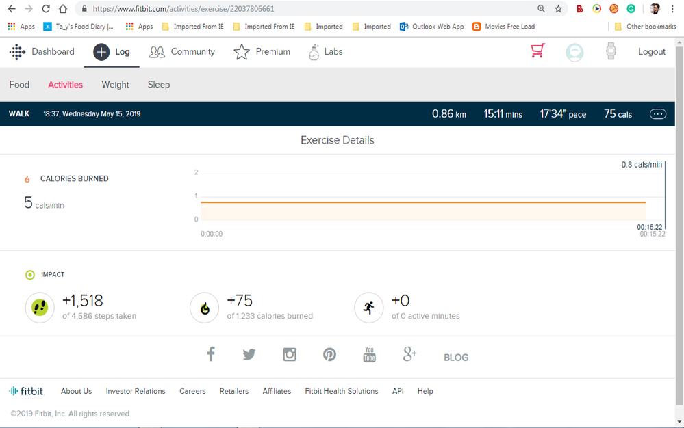The height and width of the screenshot is (428, 684).
Task: Click the 'Exercise Details' heading
Action: click(337, 140)
